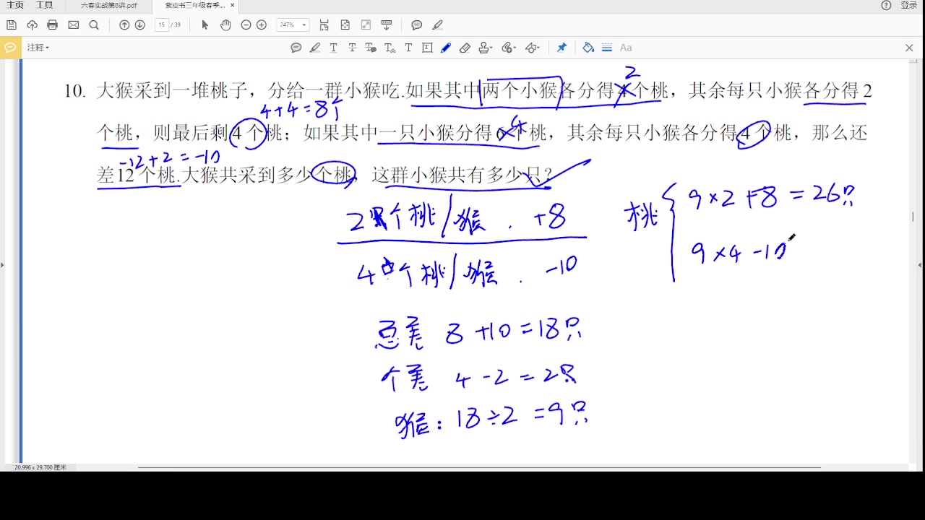Viewport: 925px width, 520px height.
Task: Go to next page arrow
Action: [140, 25]
